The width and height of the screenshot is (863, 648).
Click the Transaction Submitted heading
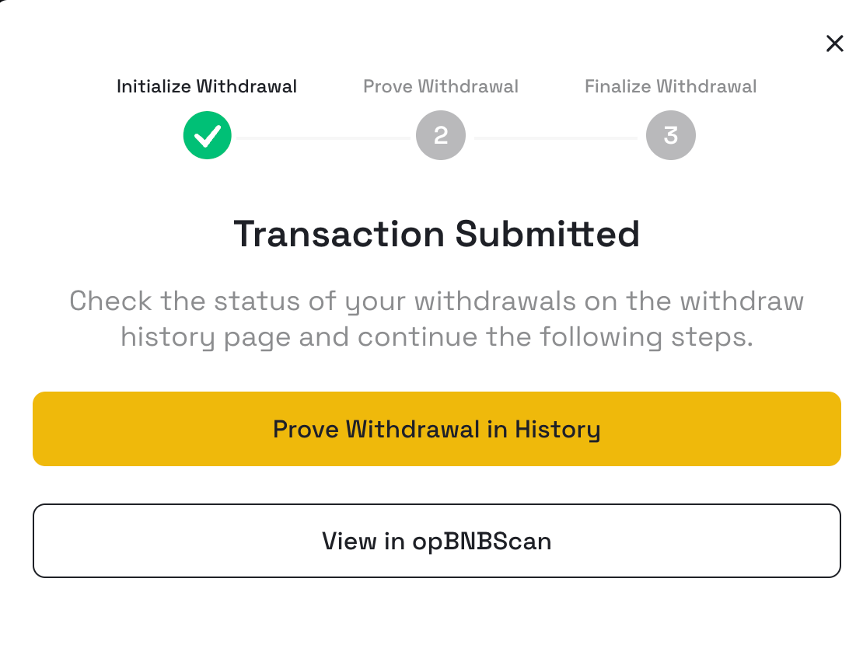point(437,235)
